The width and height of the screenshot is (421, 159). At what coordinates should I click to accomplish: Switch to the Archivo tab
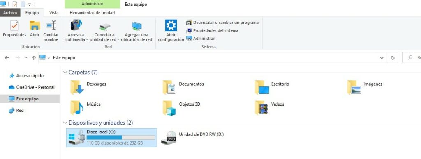10,13
